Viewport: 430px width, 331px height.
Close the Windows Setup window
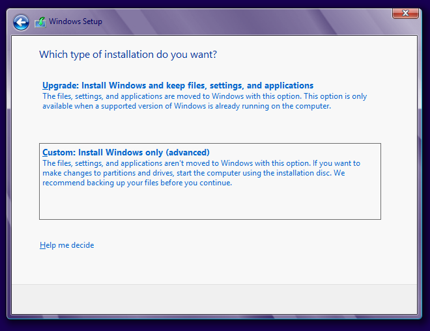point(405,13)
